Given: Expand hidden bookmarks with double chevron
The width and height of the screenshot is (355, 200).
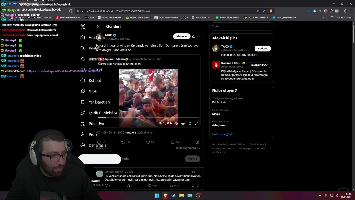Looking at the screenshot, I should pos(323,17).
